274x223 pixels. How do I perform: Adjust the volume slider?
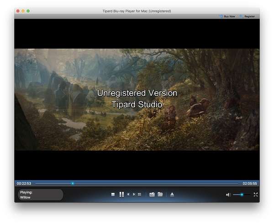pyautogui.click(x=242, y=194)
